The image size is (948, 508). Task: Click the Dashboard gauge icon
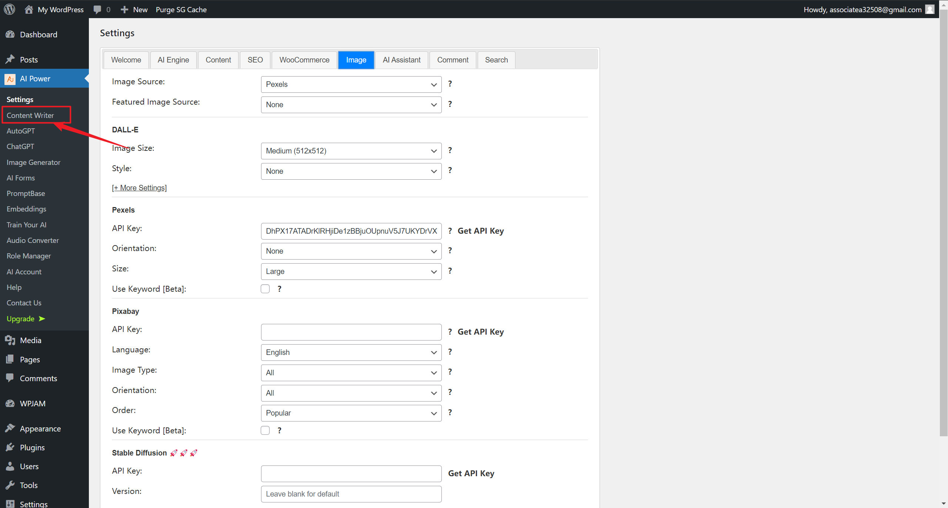(10, 34)
